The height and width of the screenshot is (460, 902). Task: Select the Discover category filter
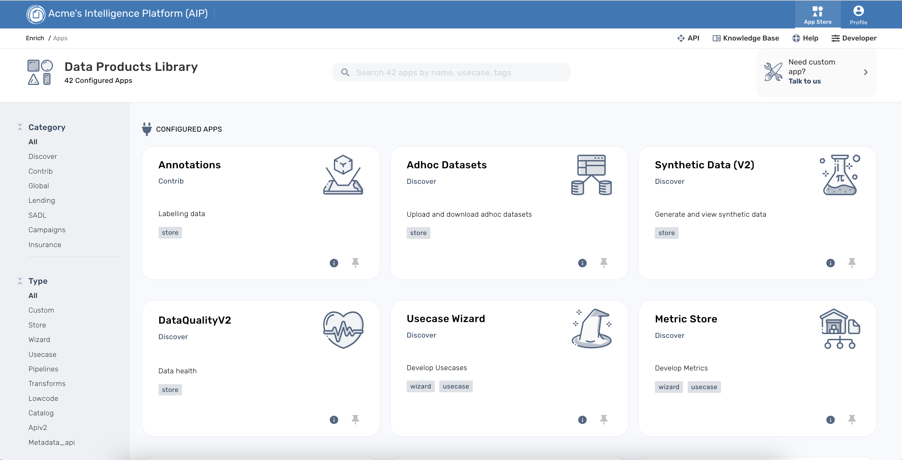pos(42,156)
